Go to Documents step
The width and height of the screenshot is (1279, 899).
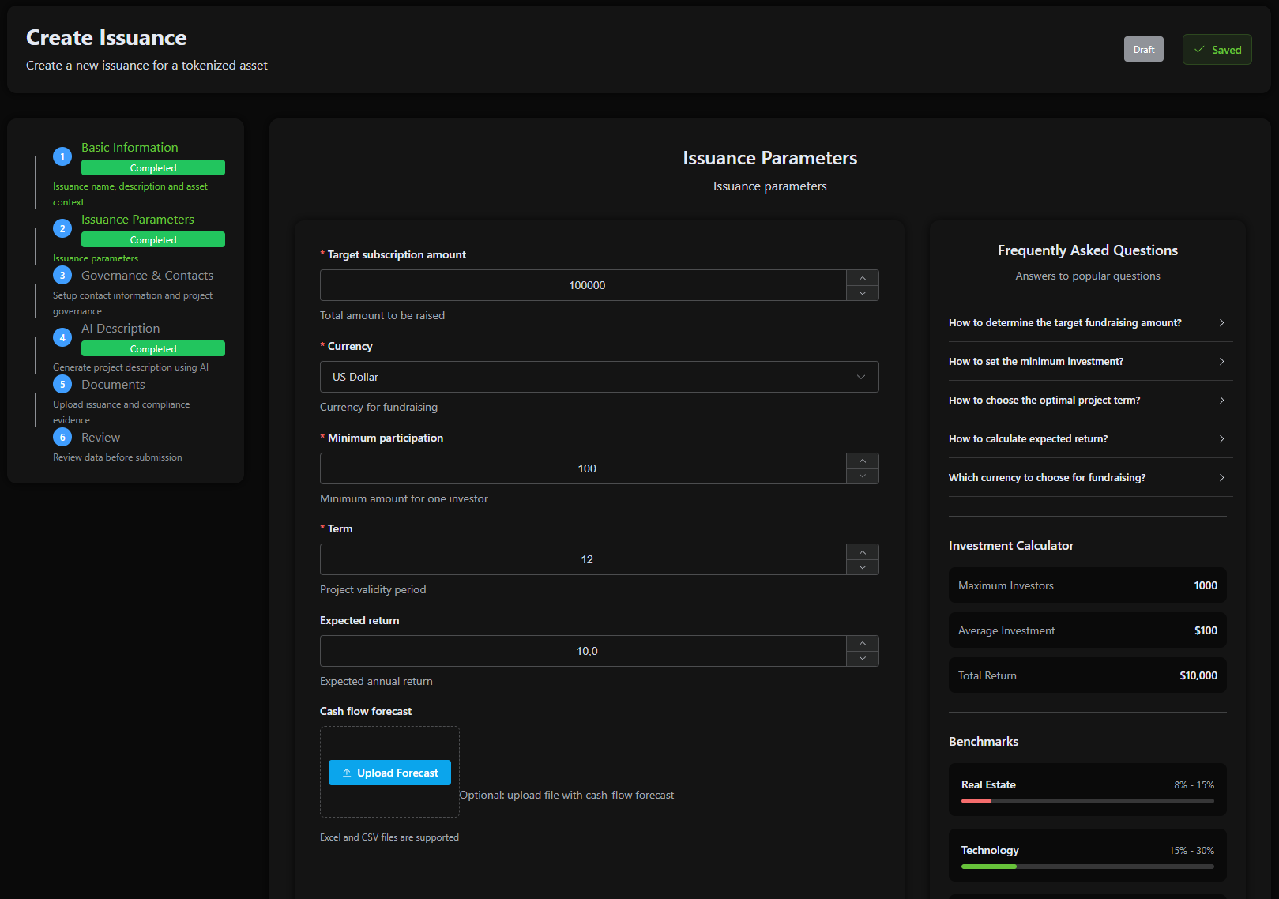(x=113, y=385)
